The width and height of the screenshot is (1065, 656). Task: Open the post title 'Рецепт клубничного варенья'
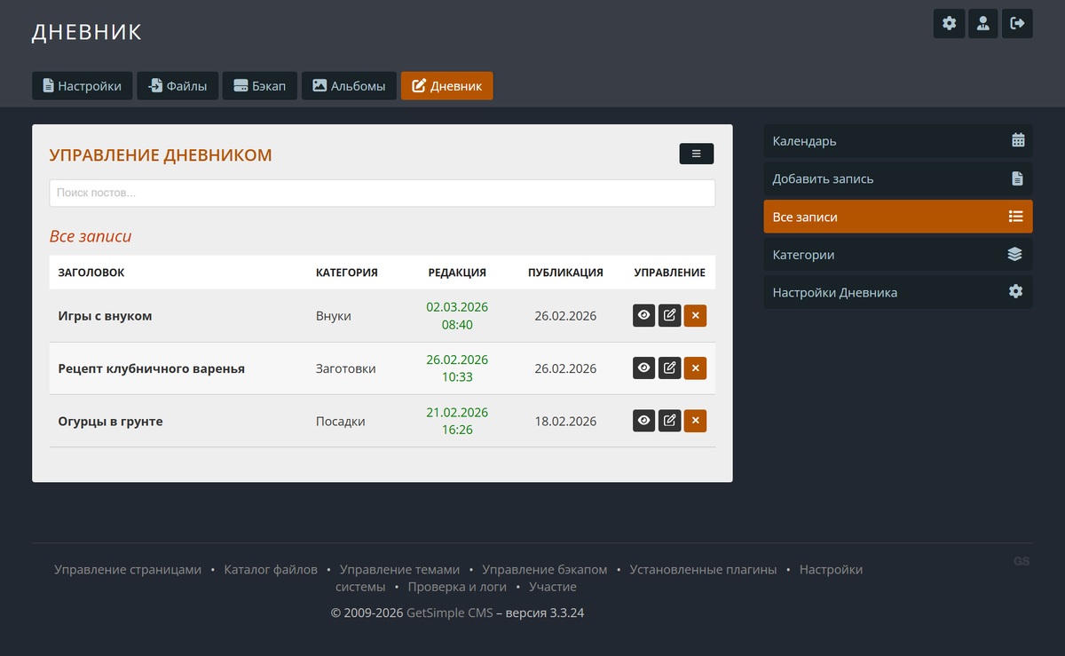coord(151,368)
